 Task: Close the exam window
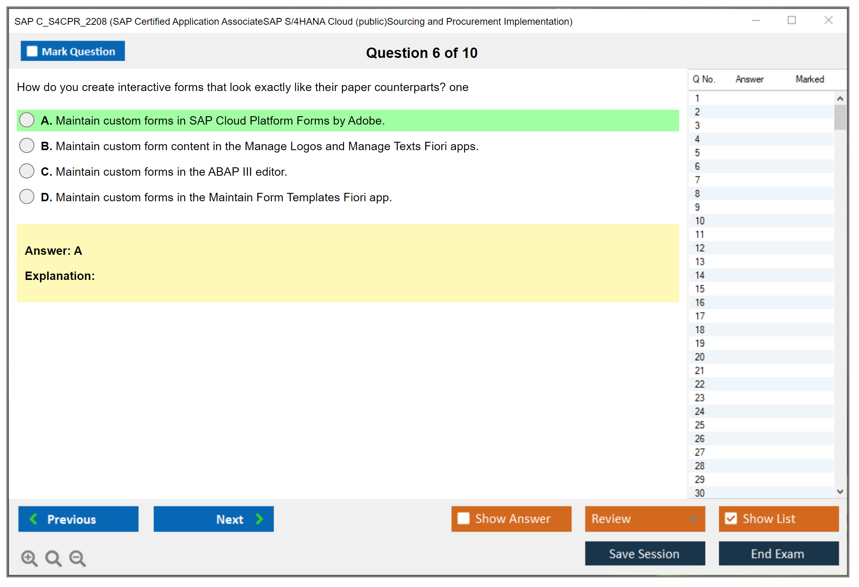(828, 20)
